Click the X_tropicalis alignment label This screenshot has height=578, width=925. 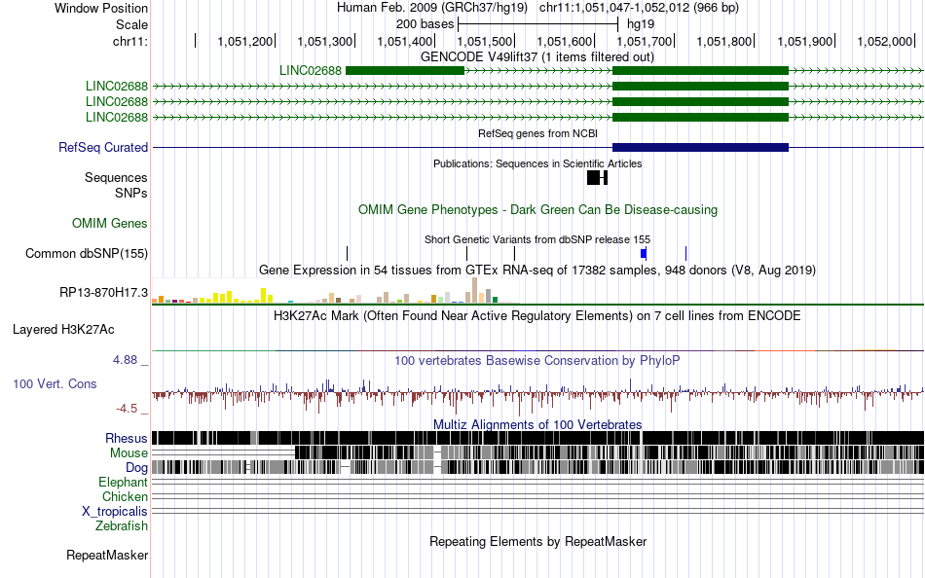[115, 512]
